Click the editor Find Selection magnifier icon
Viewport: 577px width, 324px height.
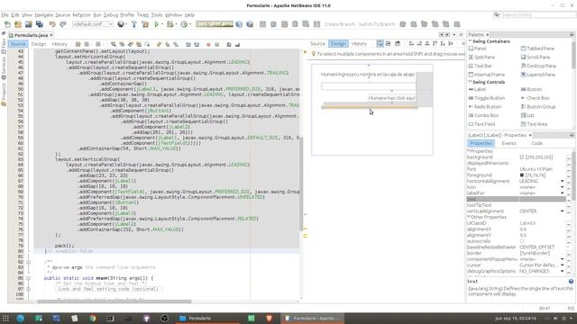point(114,44)
